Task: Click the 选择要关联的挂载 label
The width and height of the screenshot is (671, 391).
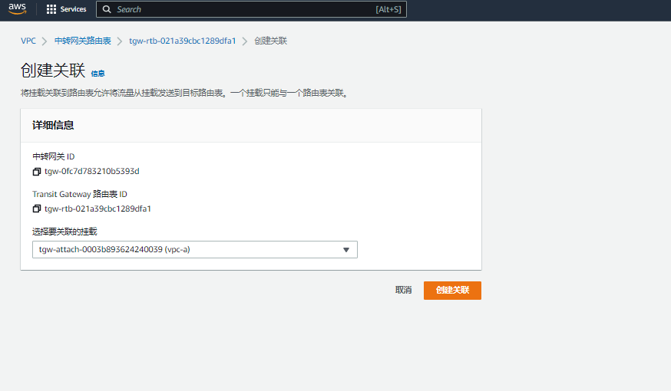Action: (x=64, y=232)
